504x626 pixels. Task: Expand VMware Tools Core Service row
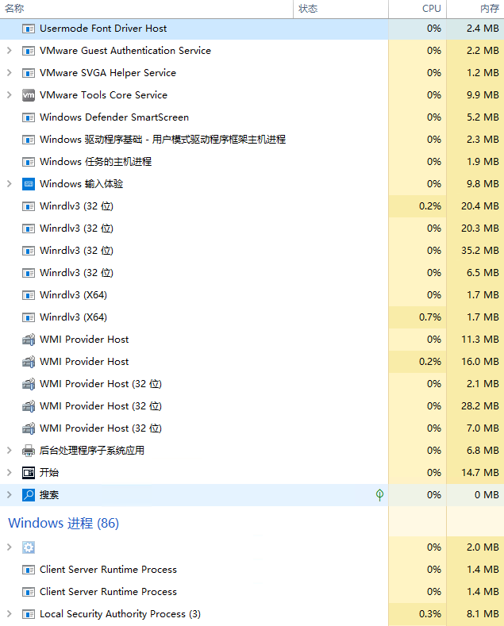click(x=10, y=95)
